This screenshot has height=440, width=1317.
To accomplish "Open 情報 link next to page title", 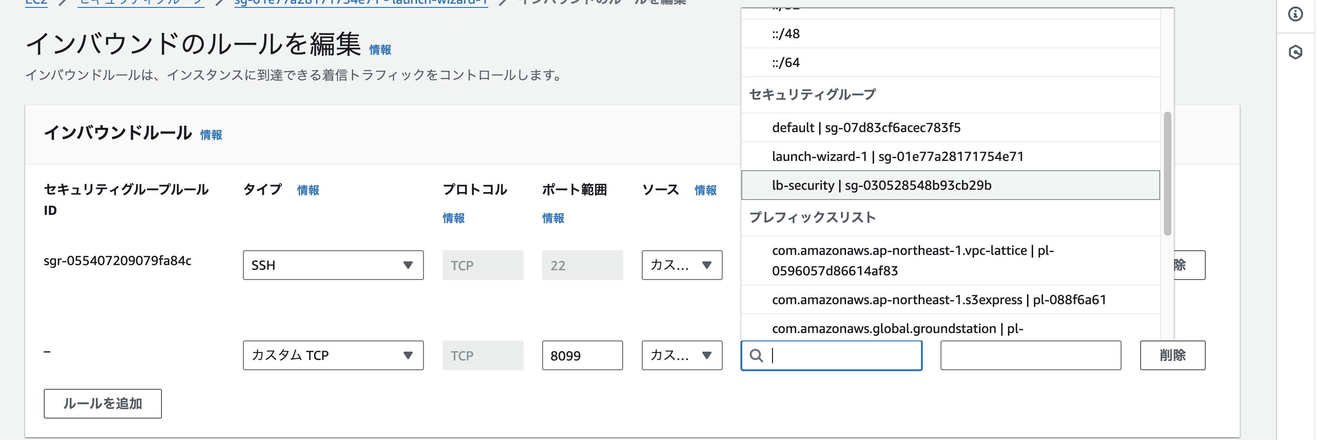I will [380, 50].
